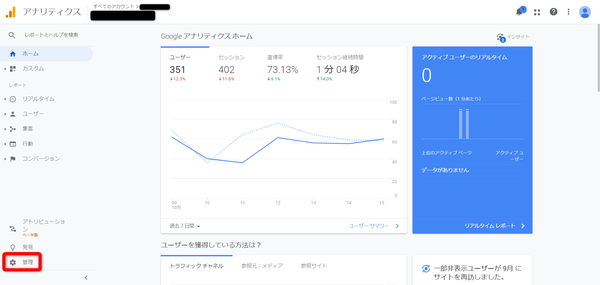
Task: Expand the ユーザー report arrow
Action: (5, 114)
